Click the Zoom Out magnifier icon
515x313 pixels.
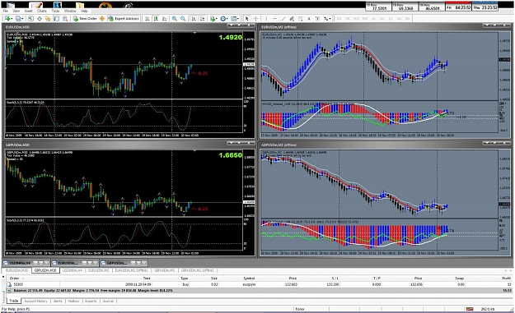click(183, 19)
